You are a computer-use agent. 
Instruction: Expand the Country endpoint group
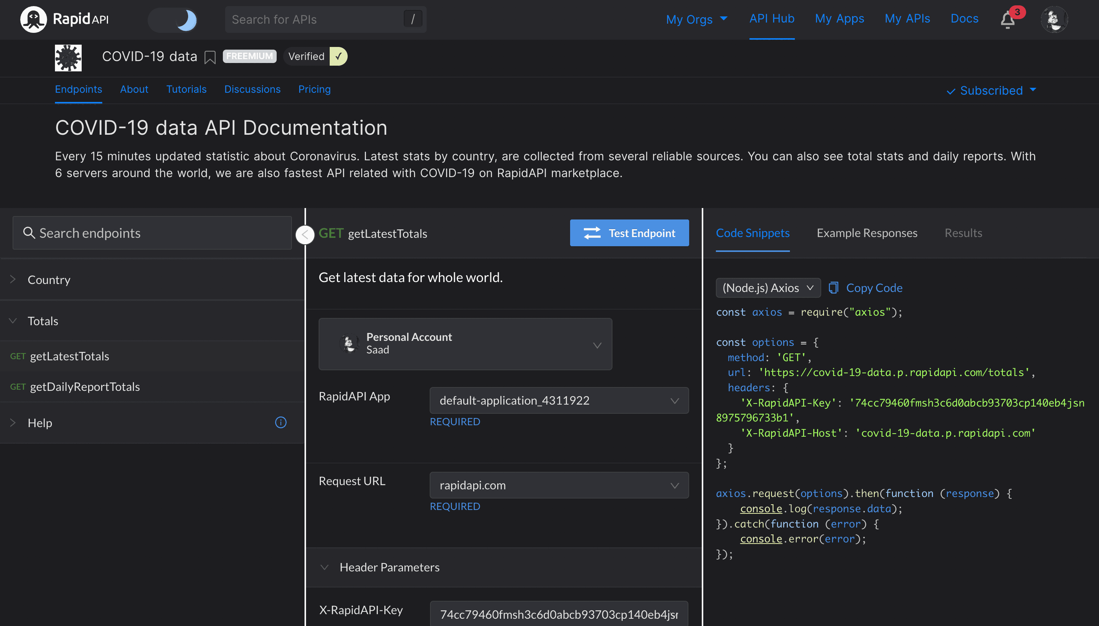[152, 280]
